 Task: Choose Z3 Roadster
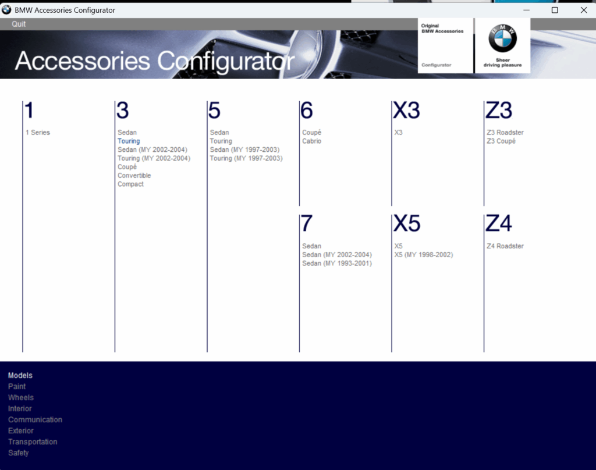[505, 132]
